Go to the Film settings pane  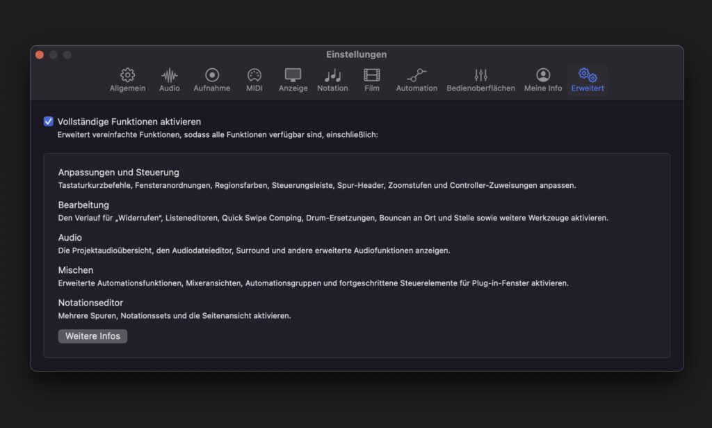372,80
